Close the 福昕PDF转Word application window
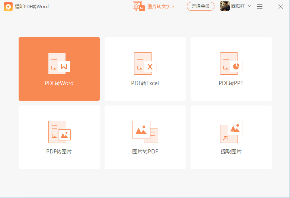This screenshot has width=290, height=198. pyautogui.click(x=281, y=6)
